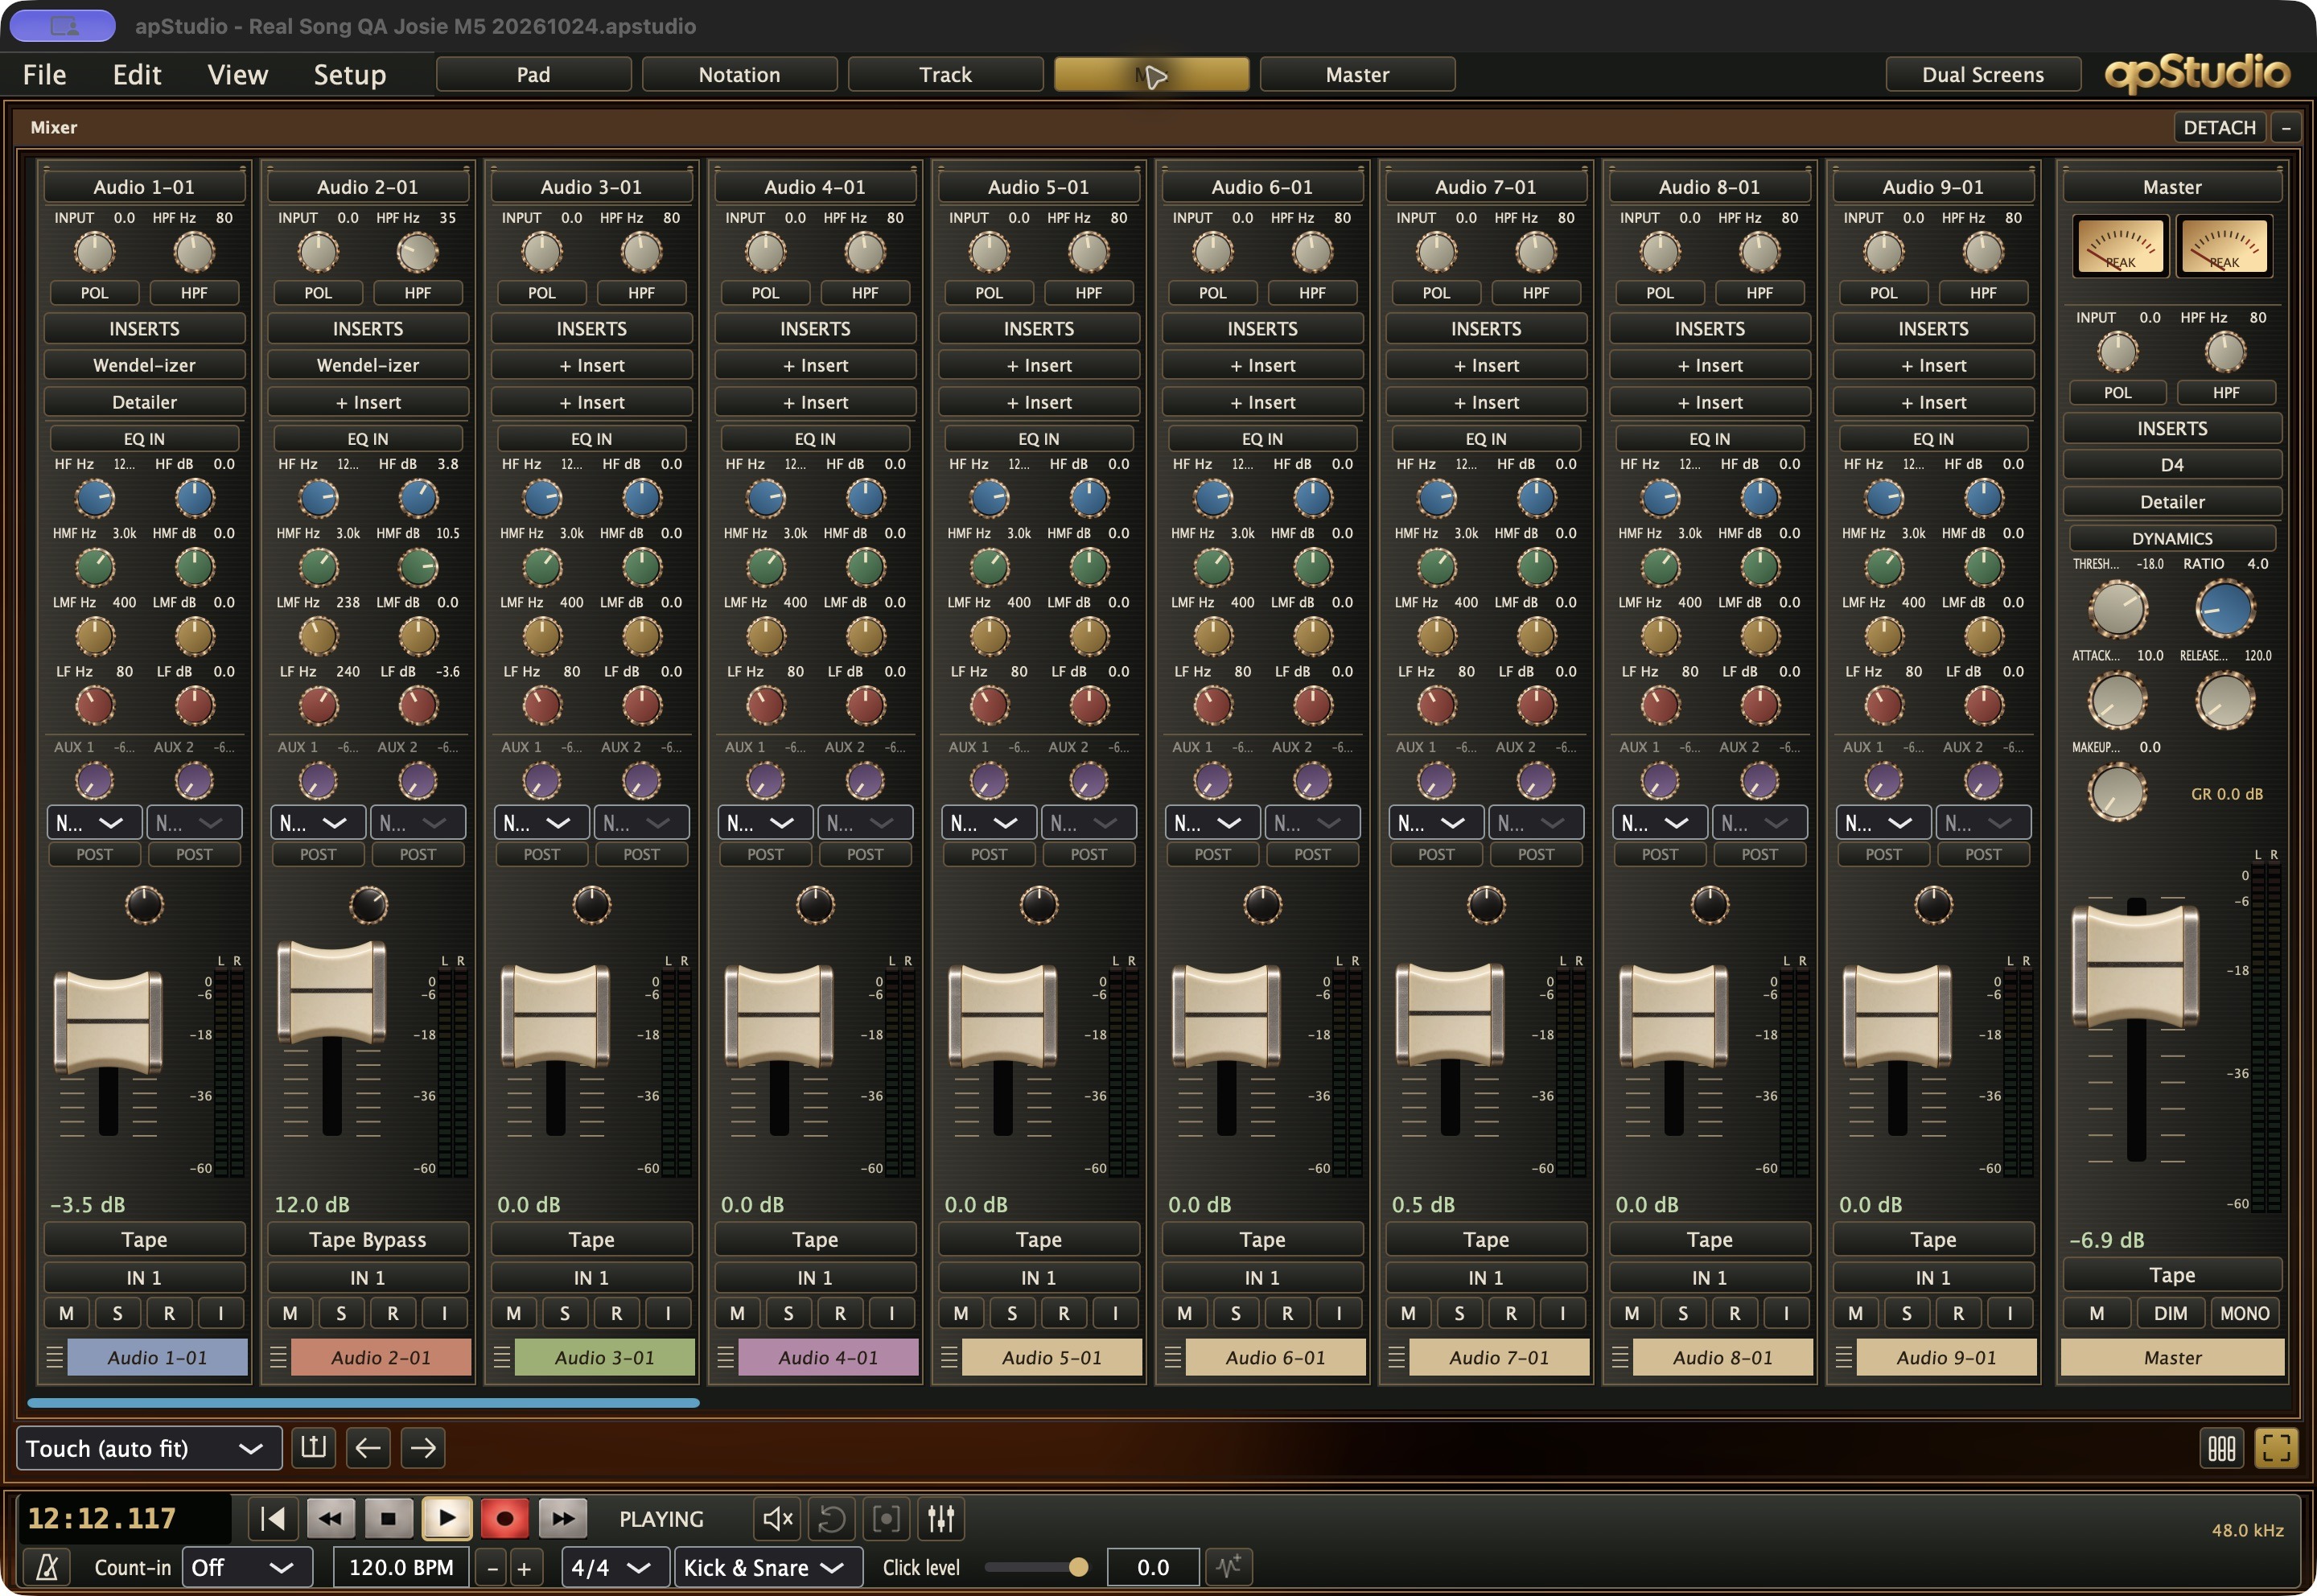Click the speaker mute icon in transport
2317x1596 pixels.
click(777, 1518)
